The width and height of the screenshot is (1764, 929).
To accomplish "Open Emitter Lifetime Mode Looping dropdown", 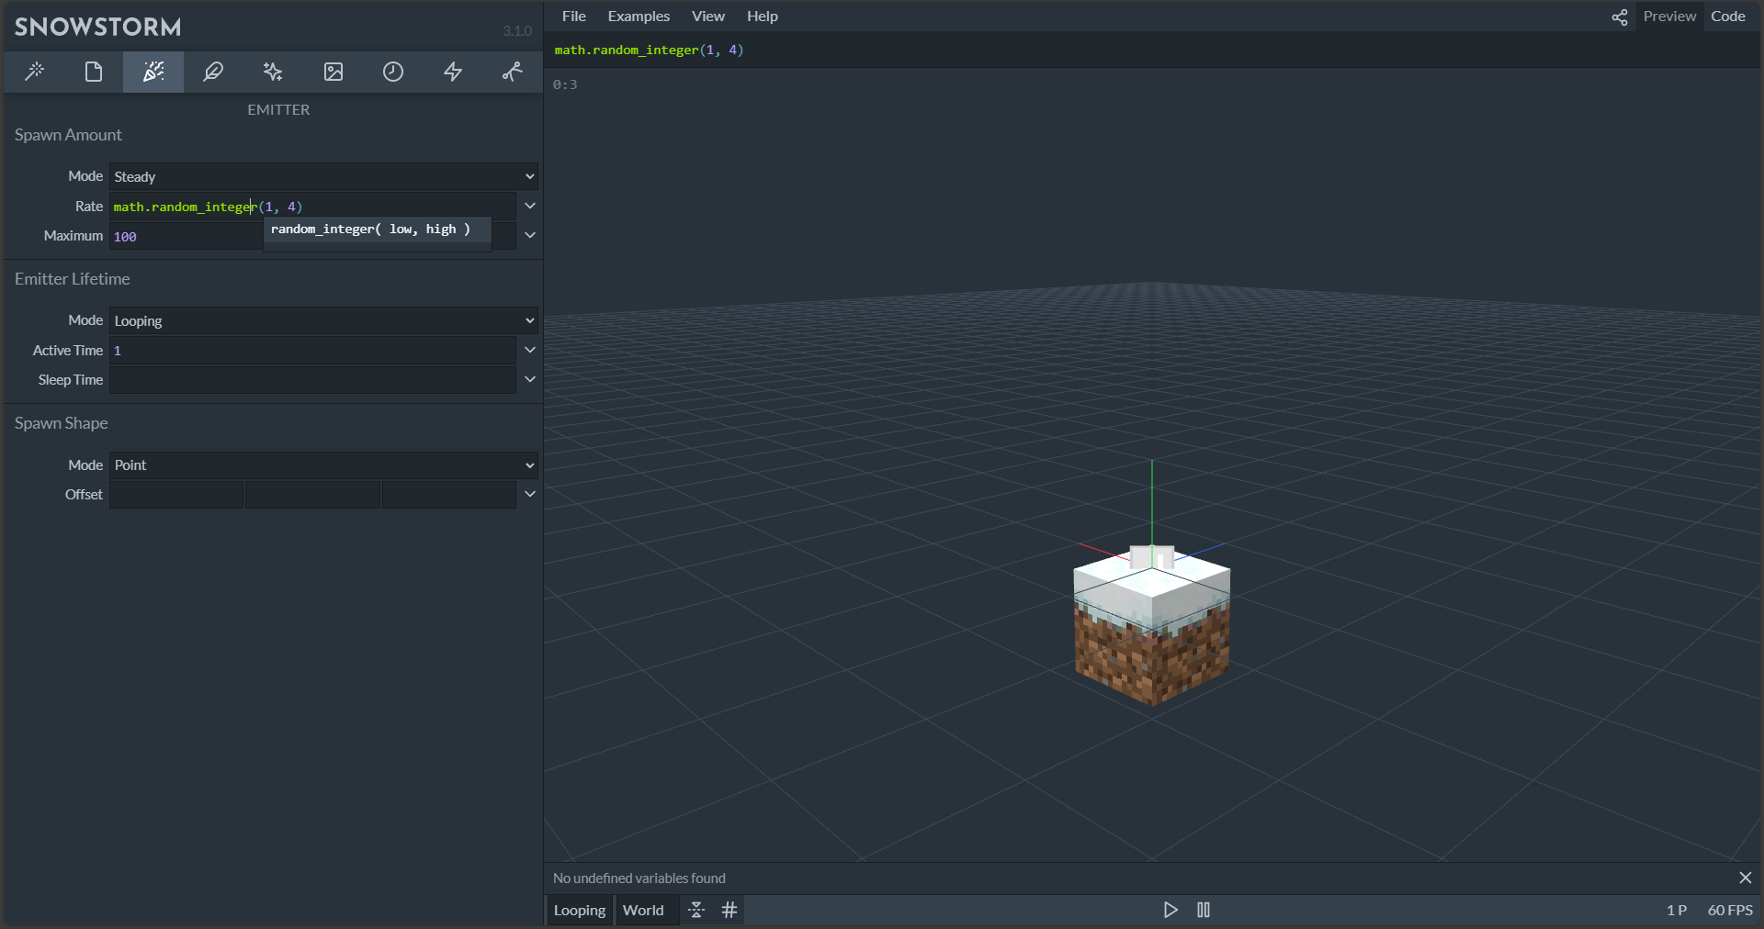I will click(x=323, y=320).
